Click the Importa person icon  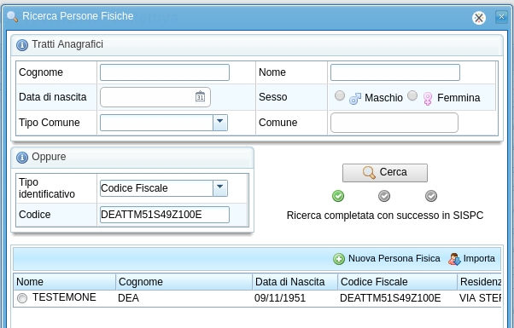click(x=454, y=259)
